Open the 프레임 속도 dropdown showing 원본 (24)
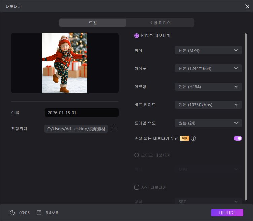253x221 pixels. [x=208, y=123]
